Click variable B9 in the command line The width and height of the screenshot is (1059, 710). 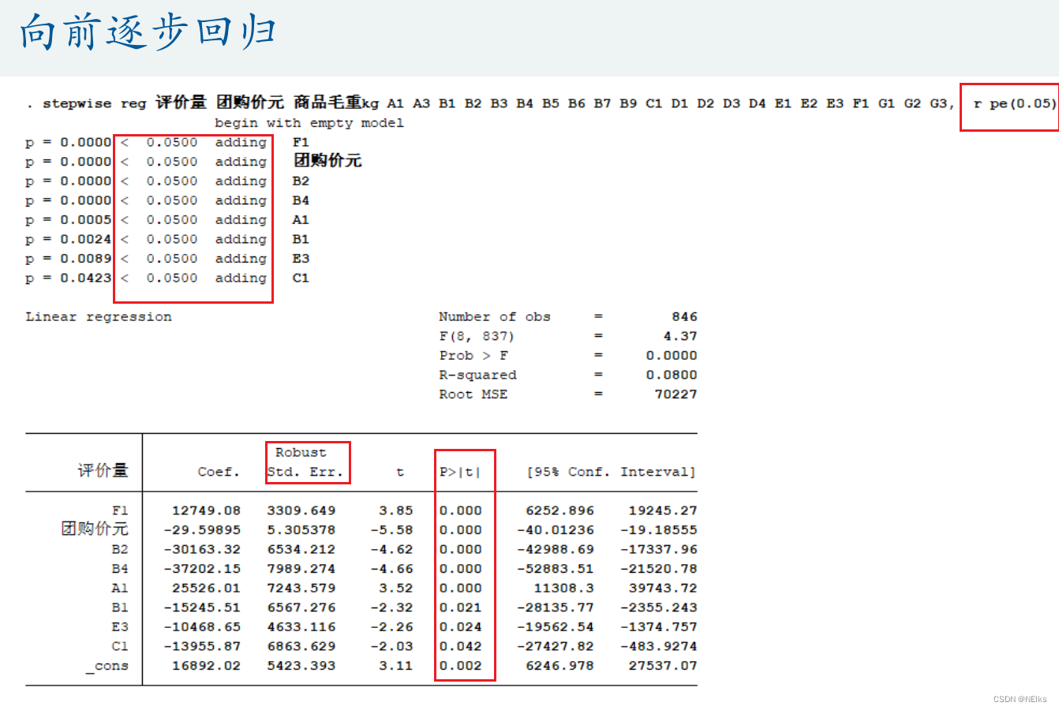pyautogui.click(x=628, y=103)
